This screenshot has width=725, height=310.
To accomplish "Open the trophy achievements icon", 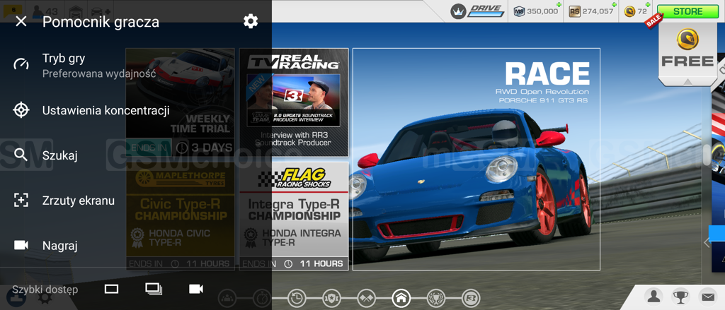I will coord(680,297).
